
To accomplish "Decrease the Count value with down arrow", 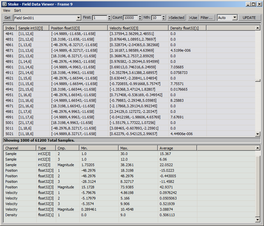I will (140, 19).
